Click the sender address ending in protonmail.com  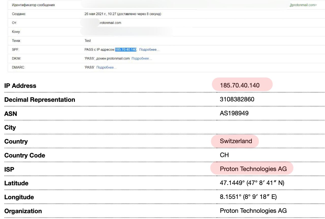110,23
